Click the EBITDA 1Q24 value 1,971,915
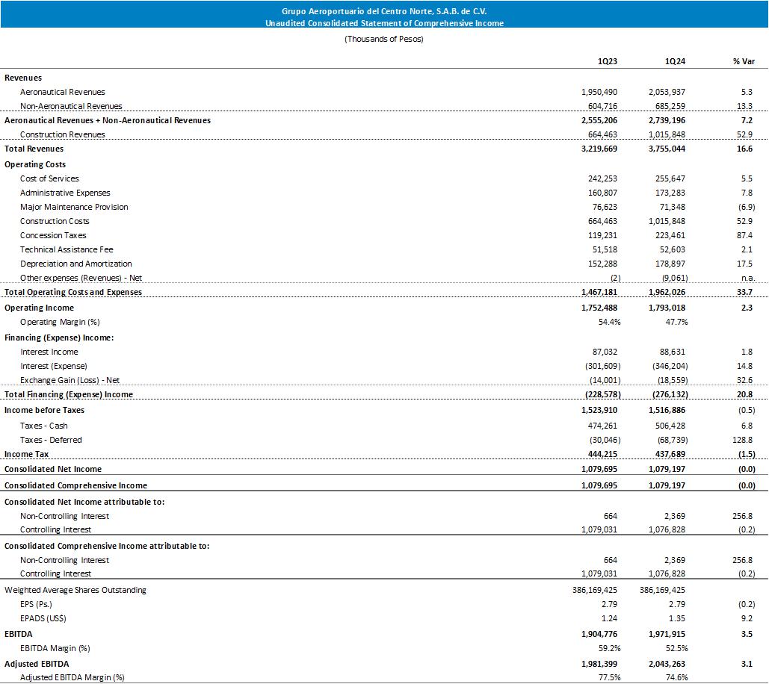 point(664,634)
